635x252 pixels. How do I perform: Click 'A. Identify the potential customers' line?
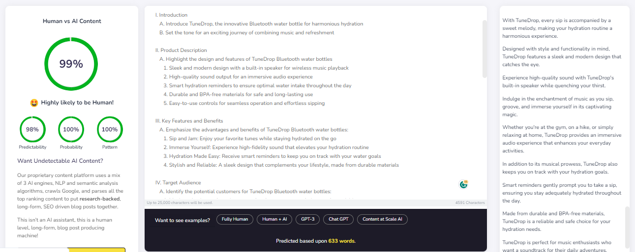245,192
